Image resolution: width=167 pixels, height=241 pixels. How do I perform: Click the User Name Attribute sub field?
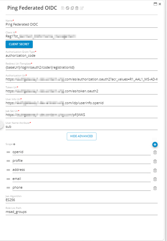pyautogui.click(x=81, y=127)
